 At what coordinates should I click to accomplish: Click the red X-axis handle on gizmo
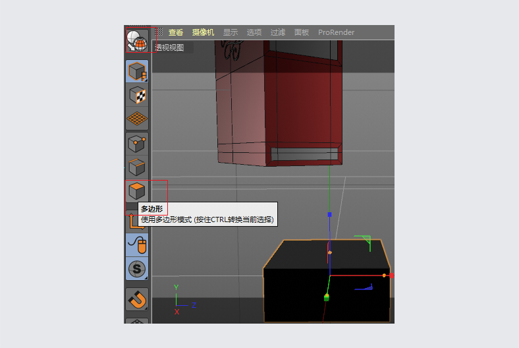(392, 275)
